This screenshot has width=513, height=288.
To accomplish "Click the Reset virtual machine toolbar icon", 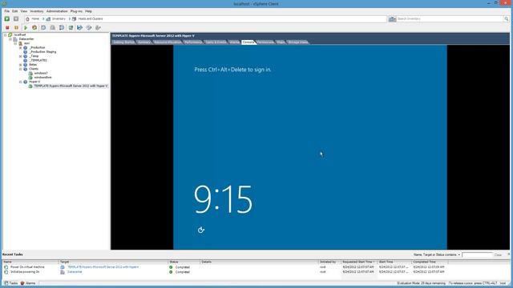I will 34,28.
